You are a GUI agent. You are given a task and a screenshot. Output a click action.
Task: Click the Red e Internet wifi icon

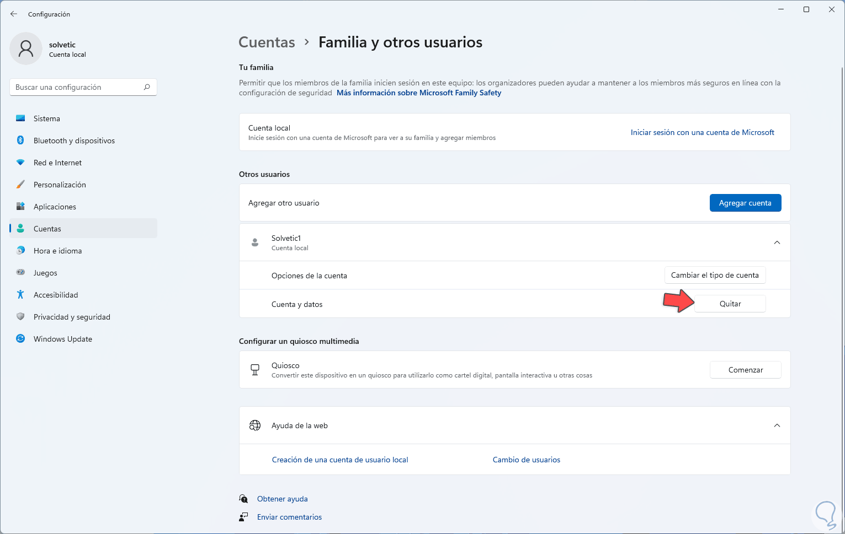coord(20,163)
